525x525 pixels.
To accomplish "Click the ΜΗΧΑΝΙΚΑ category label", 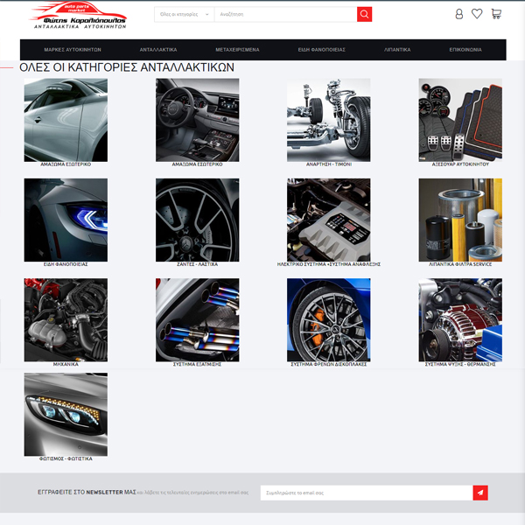I will [x=66, y=364].
